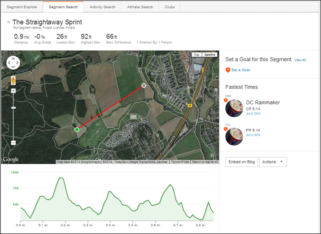Open the Set a Goal link

(241, 70)
